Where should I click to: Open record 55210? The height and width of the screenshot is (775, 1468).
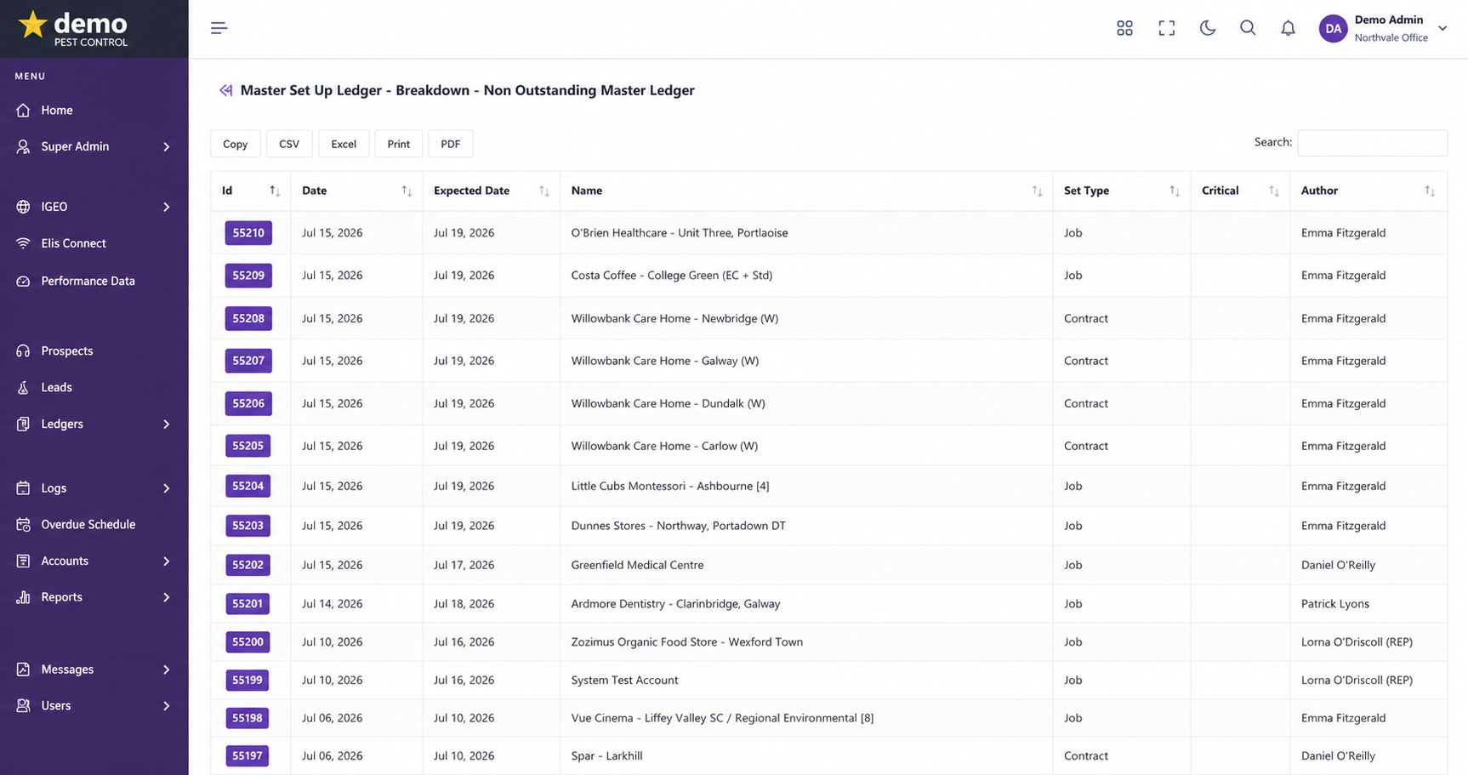pos(248,232)
